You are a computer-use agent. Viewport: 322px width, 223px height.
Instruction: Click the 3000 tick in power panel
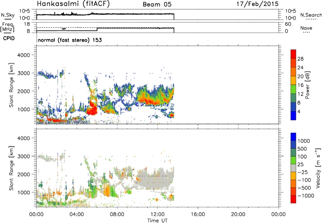[x=24, y=73]
